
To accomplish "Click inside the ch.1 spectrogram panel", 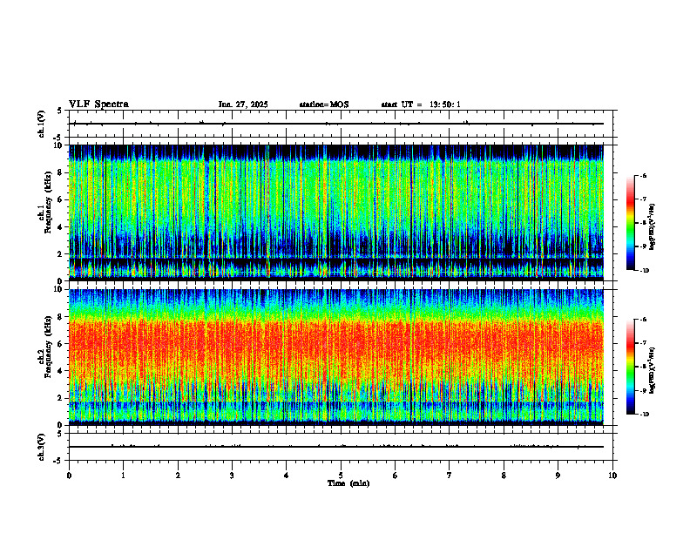I will (336, 213).
